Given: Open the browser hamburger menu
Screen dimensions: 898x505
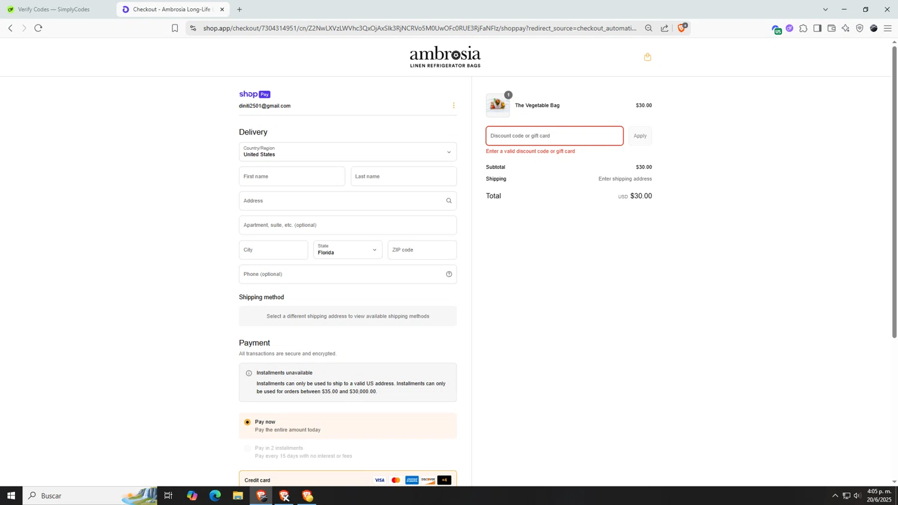Looking at the screenshot, I should point(888,28).
